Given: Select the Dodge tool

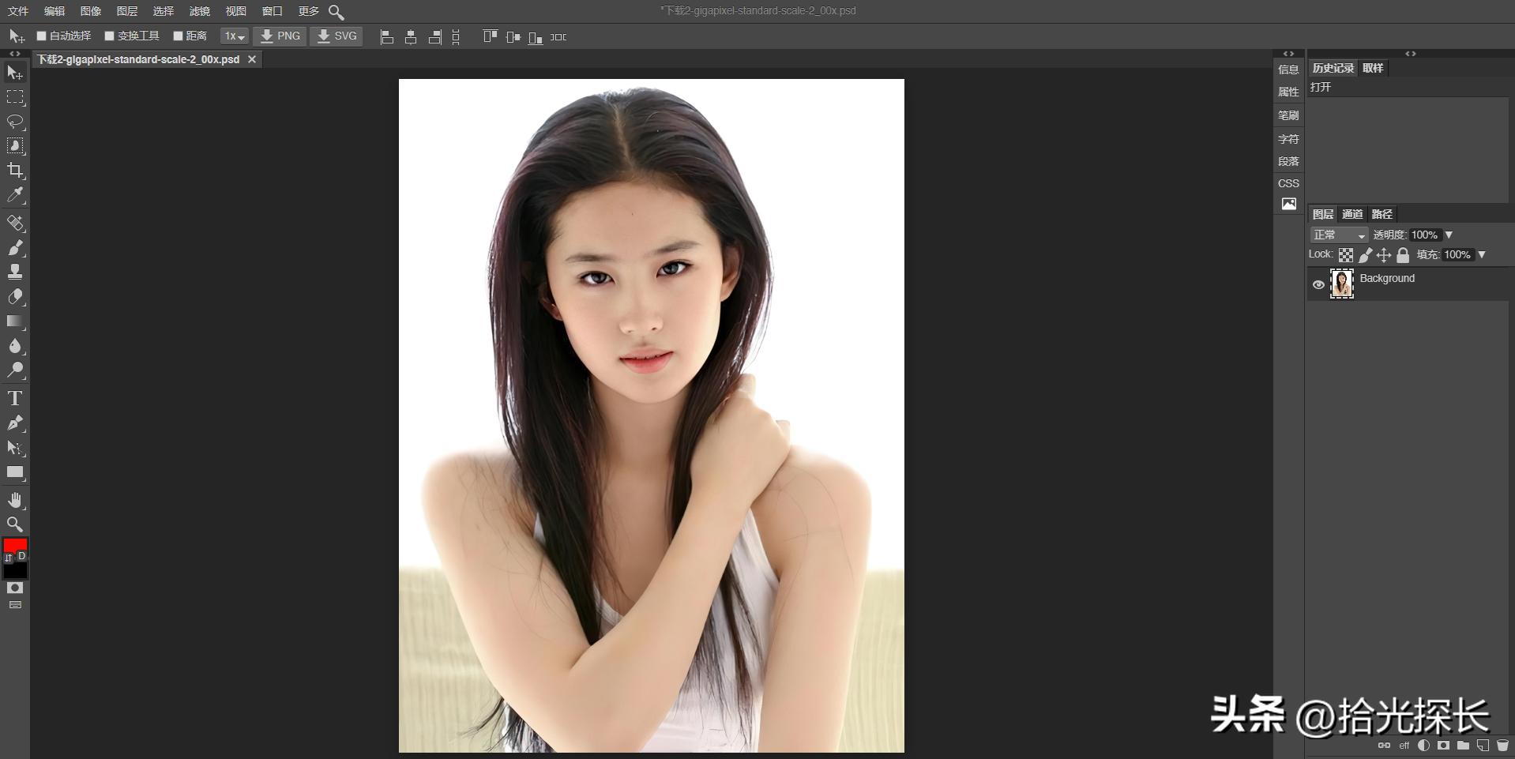Looking at the screenshot, I should [15, 370].
